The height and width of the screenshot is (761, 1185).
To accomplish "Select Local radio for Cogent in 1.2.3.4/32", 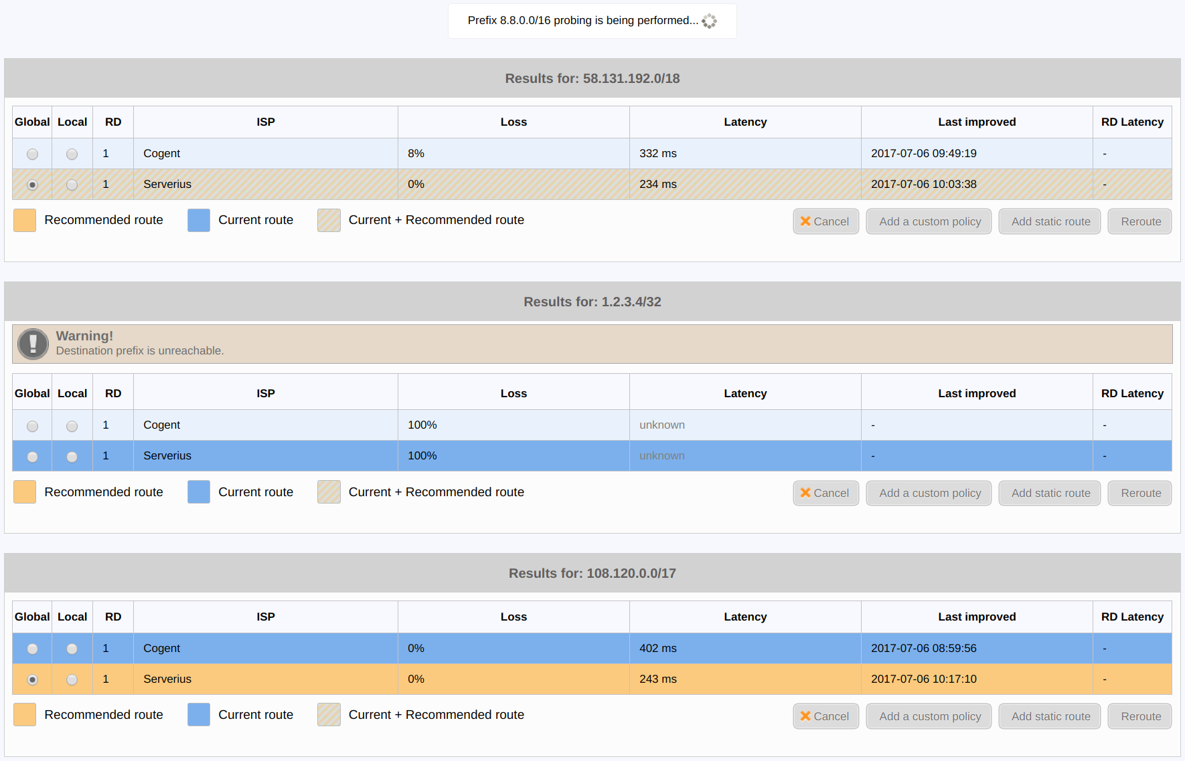I will [72, 426].
